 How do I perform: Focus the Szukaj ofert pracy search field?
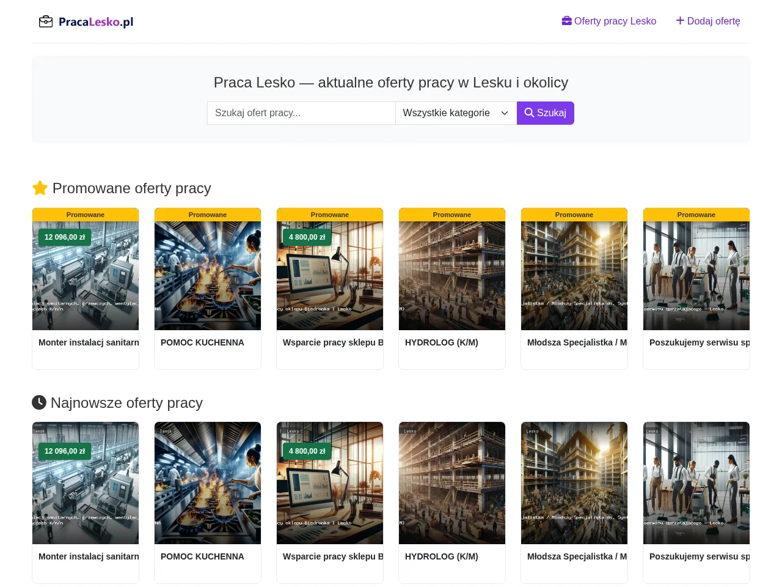click(x=301, y=113)
